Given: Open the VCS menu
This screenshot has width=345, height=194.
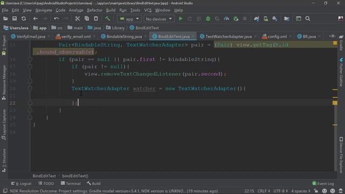Looking at the screenshot, I should pos(148,10).
